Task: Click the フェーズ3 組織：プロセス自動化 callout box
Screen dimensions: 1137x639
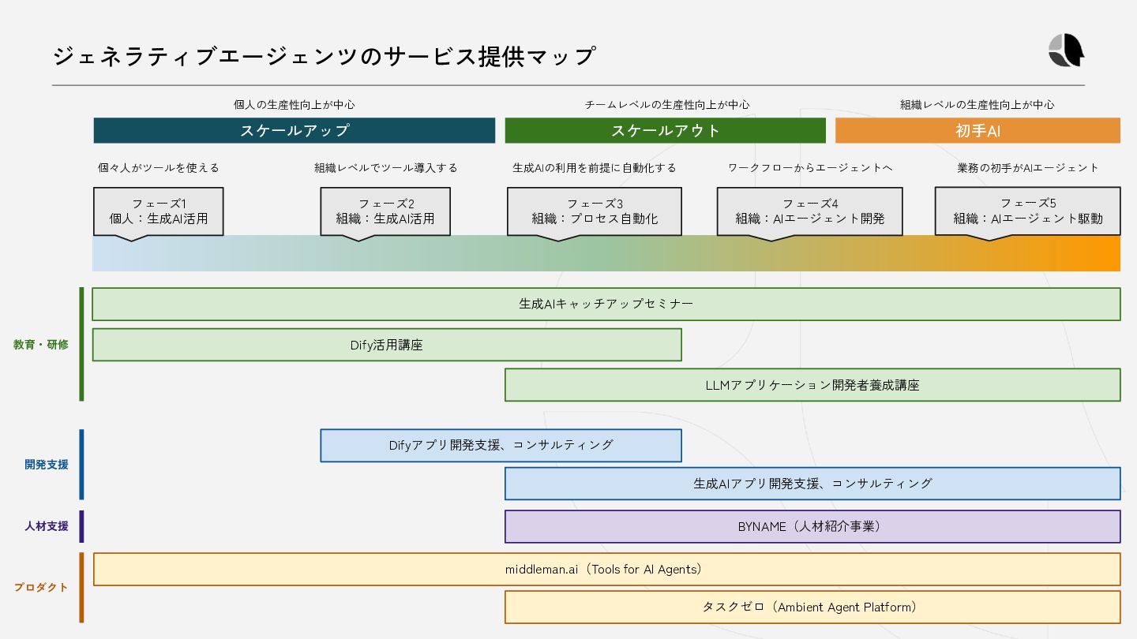Action: pyautogui.click(x=595, y=211)
